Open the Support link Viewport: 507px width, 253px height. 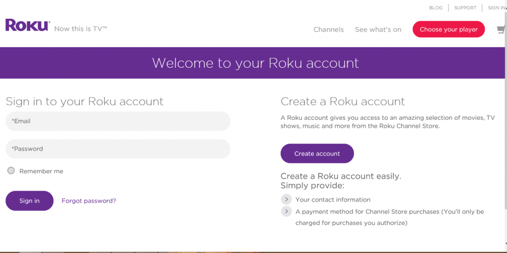[465, 8]
